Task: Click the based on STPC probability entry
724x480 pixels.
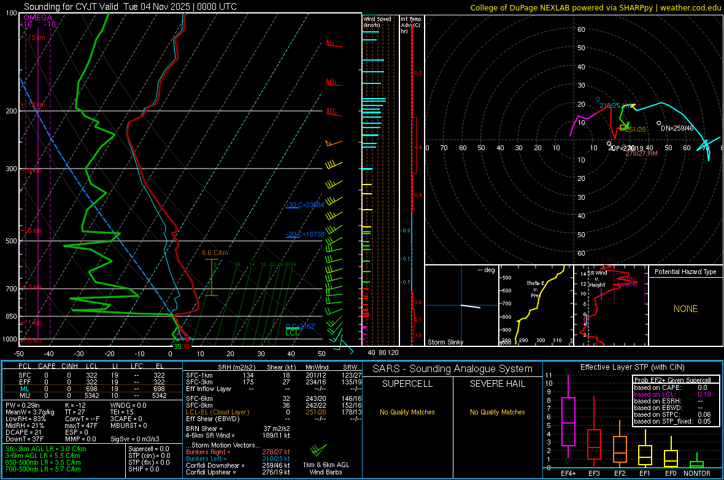Action: click(672, 414)
